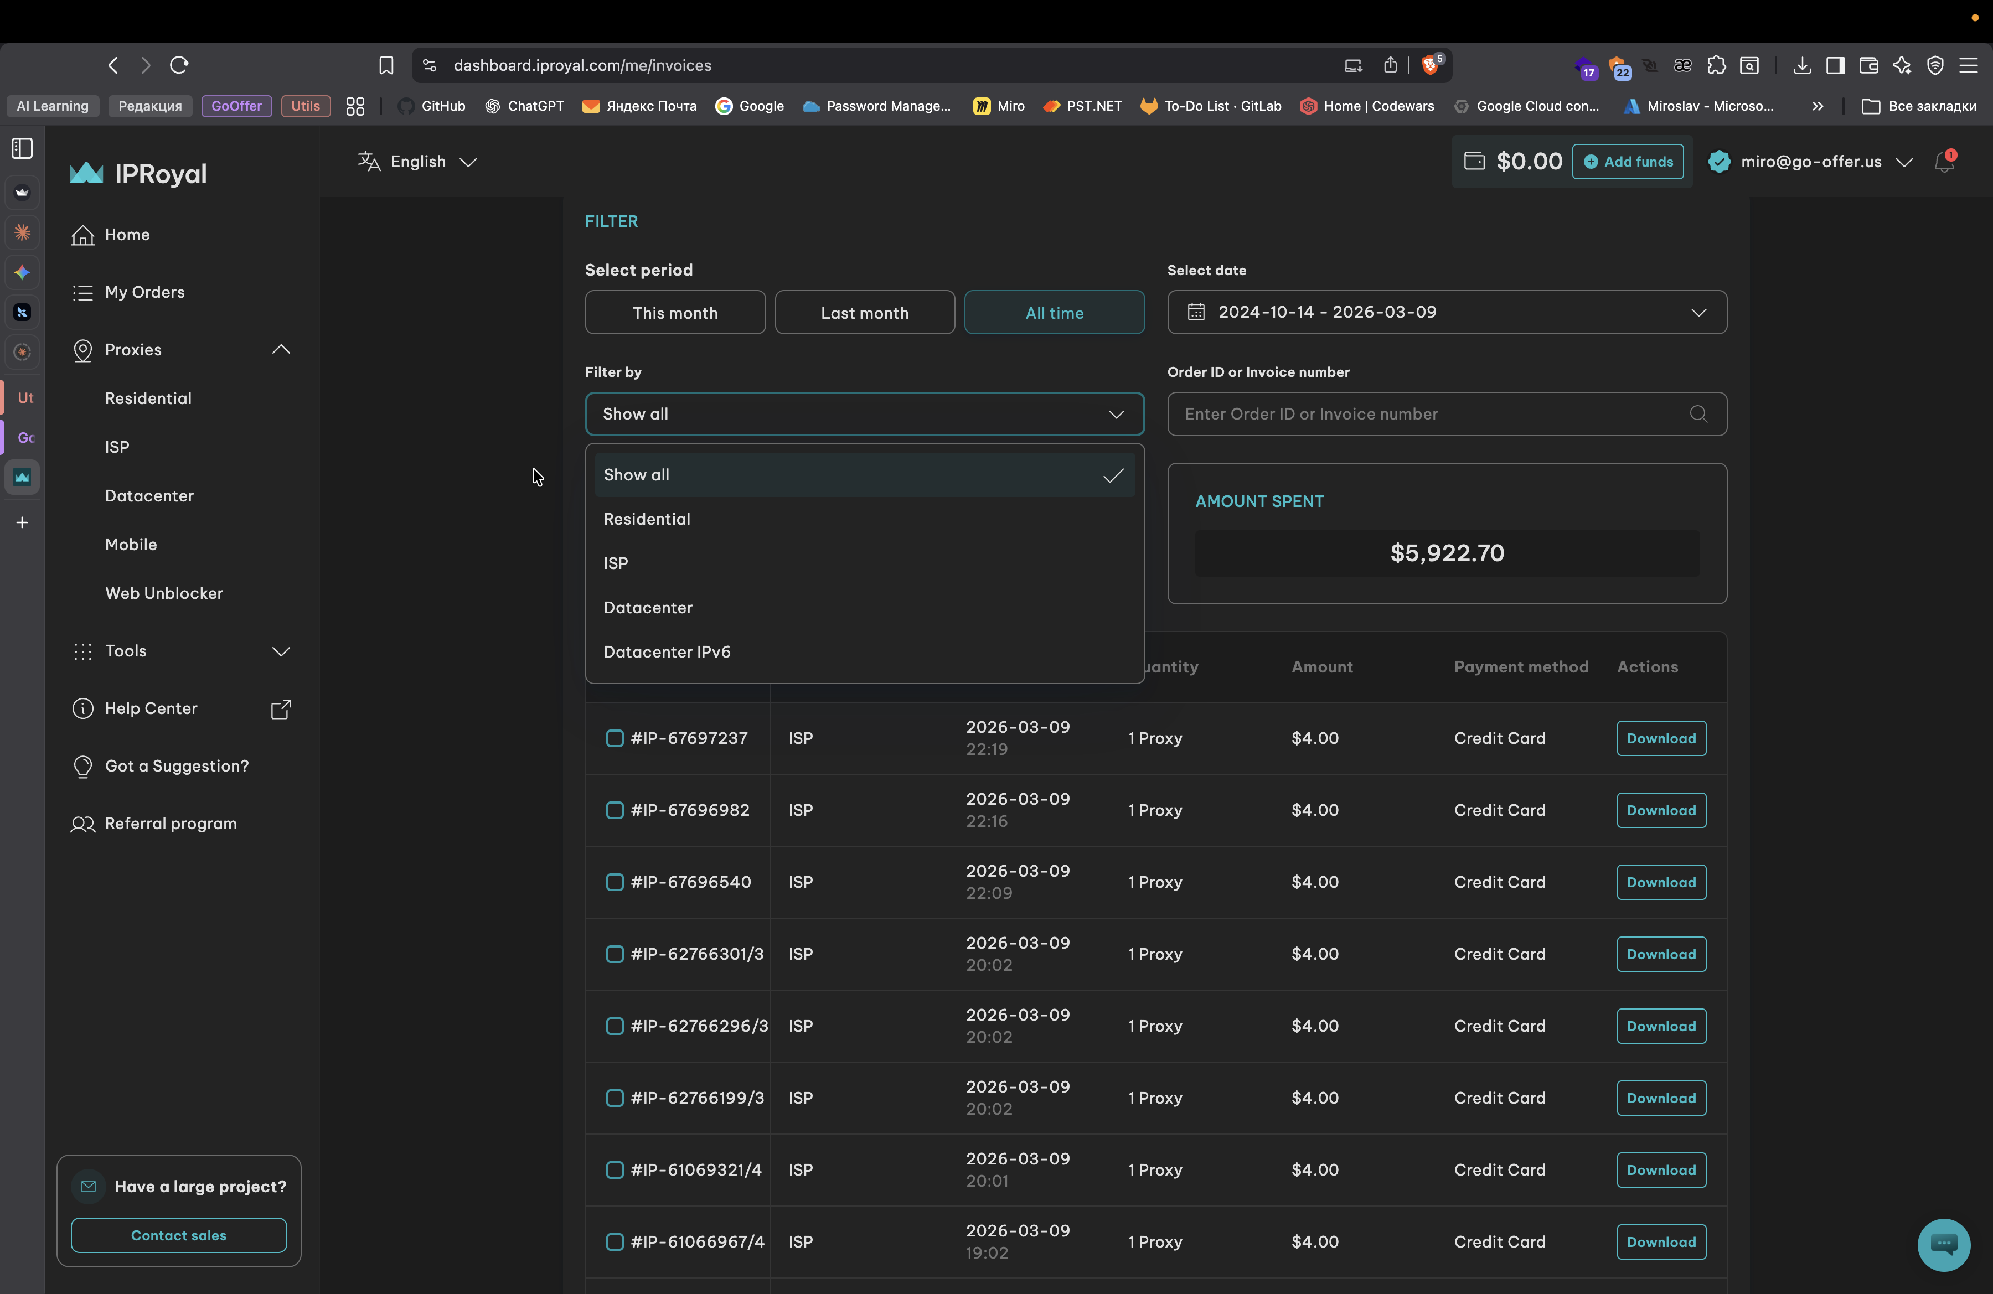Expand the Tools sidebar section

point(281,651)
